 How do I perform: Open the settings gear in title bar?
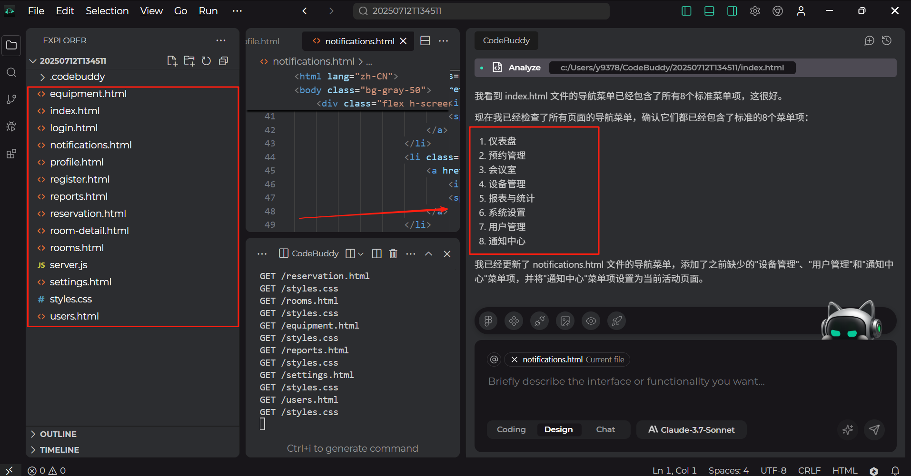pos(755,11)
